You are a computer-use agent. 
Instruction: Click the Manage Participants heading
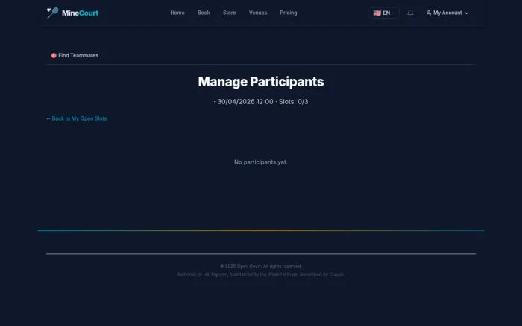[x=261, y=82]
